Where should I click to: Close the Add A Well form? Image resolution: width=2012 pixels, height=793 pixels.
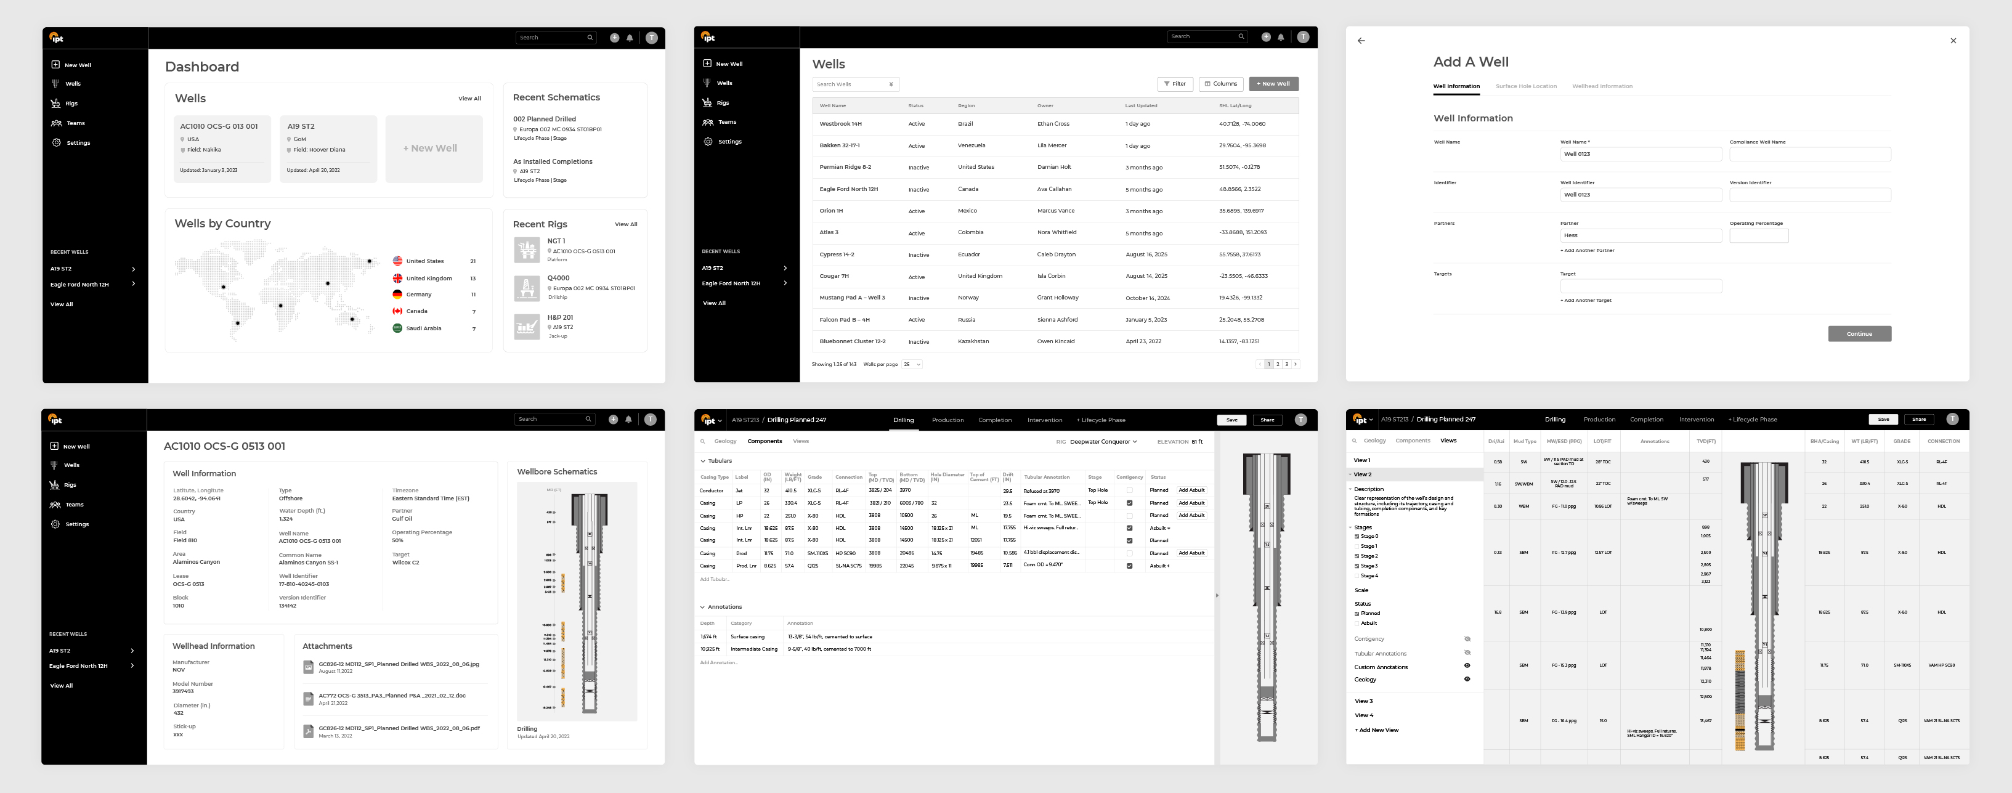1953,41
